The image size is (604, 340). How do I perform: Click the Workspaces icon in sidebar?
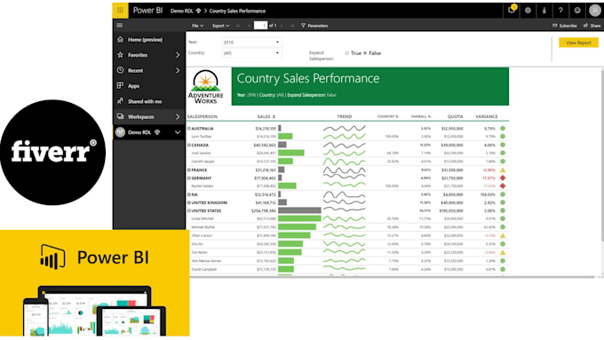(120, 116)
